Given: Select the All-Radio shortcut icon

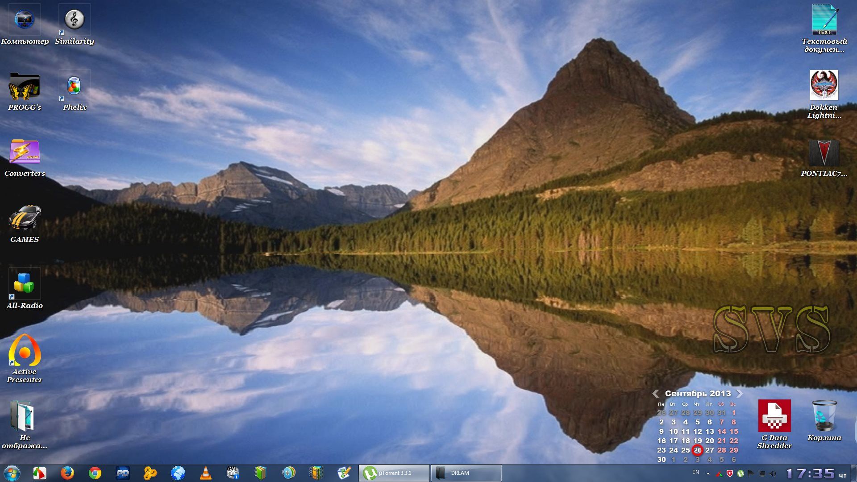Looking at the screenshot, I should coord(25,289).
